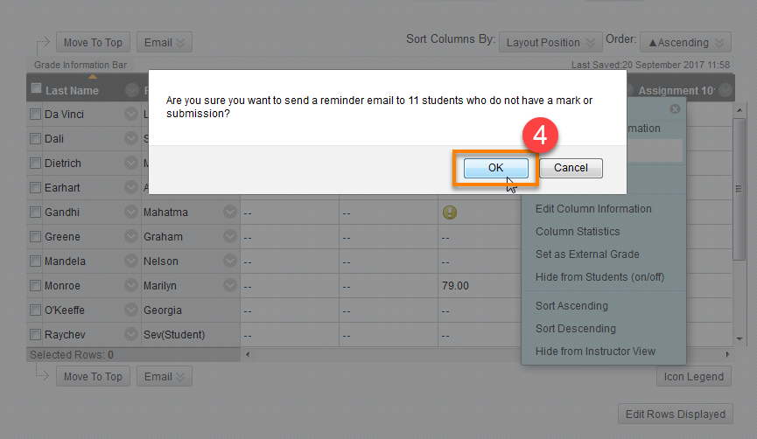This screenshot has height=439, width=757.
Task: Click the horizontal scrollbar's left arrow
Action: [247, 355]
